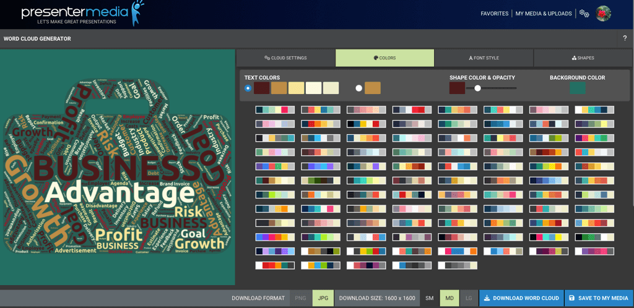Click Save To My Media button
The width and height of the screenshot is (634, 308).
tap(598, 298)
